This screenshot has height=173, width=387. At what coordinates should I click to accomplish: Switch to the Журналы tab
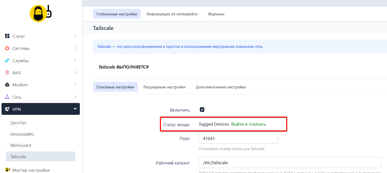[216, 14]
